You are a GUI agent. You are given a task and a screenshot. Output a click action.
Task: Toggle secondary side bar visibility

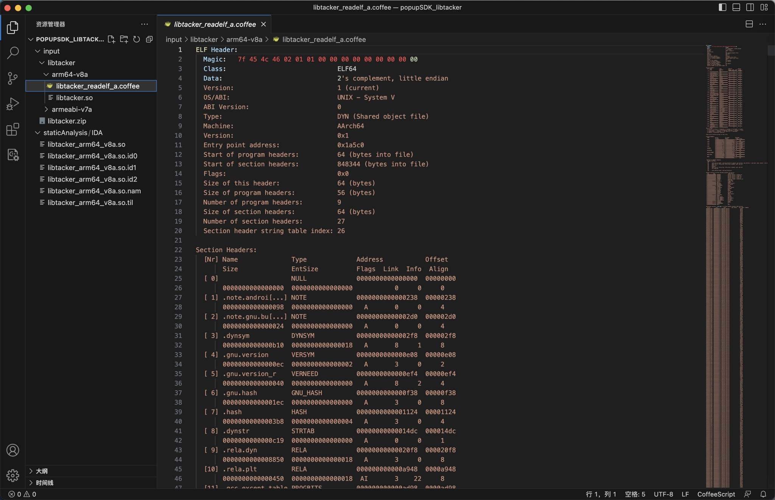click(x=750, y=7)
